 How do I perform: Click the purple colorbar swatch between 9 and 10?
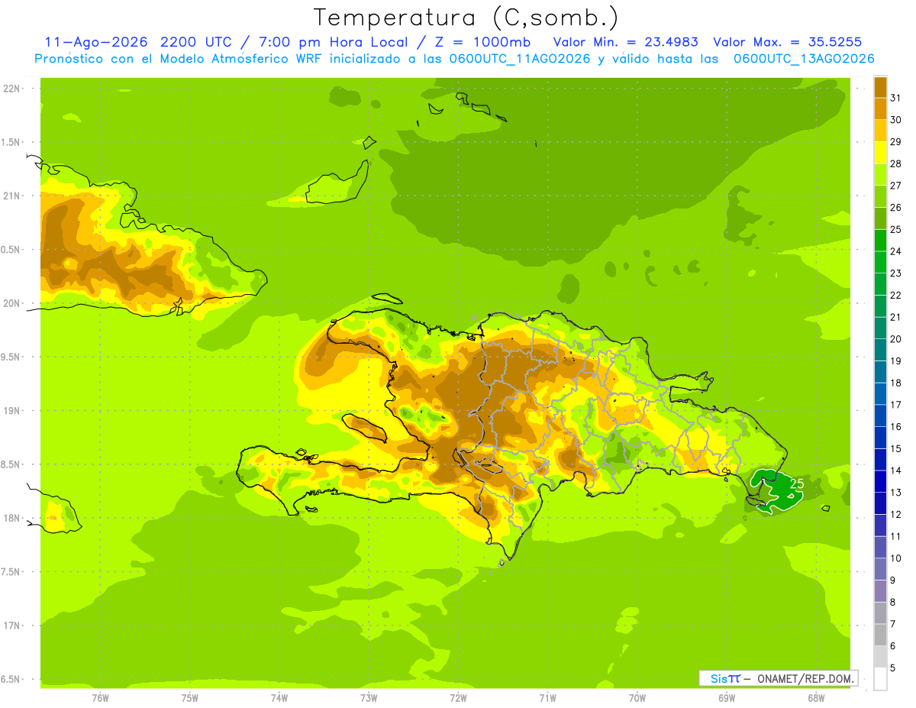pos(880,569)
